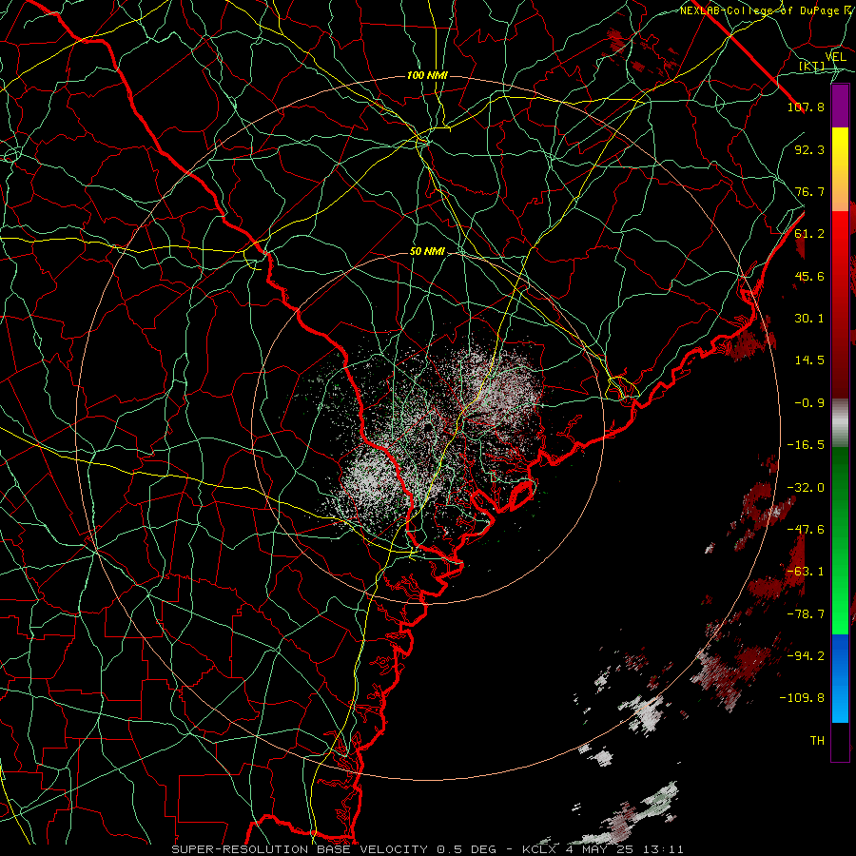Click the gray segment of the color bar
This screenshot has width=856, height=856.
pyautogui.click(x=840, y=423)
